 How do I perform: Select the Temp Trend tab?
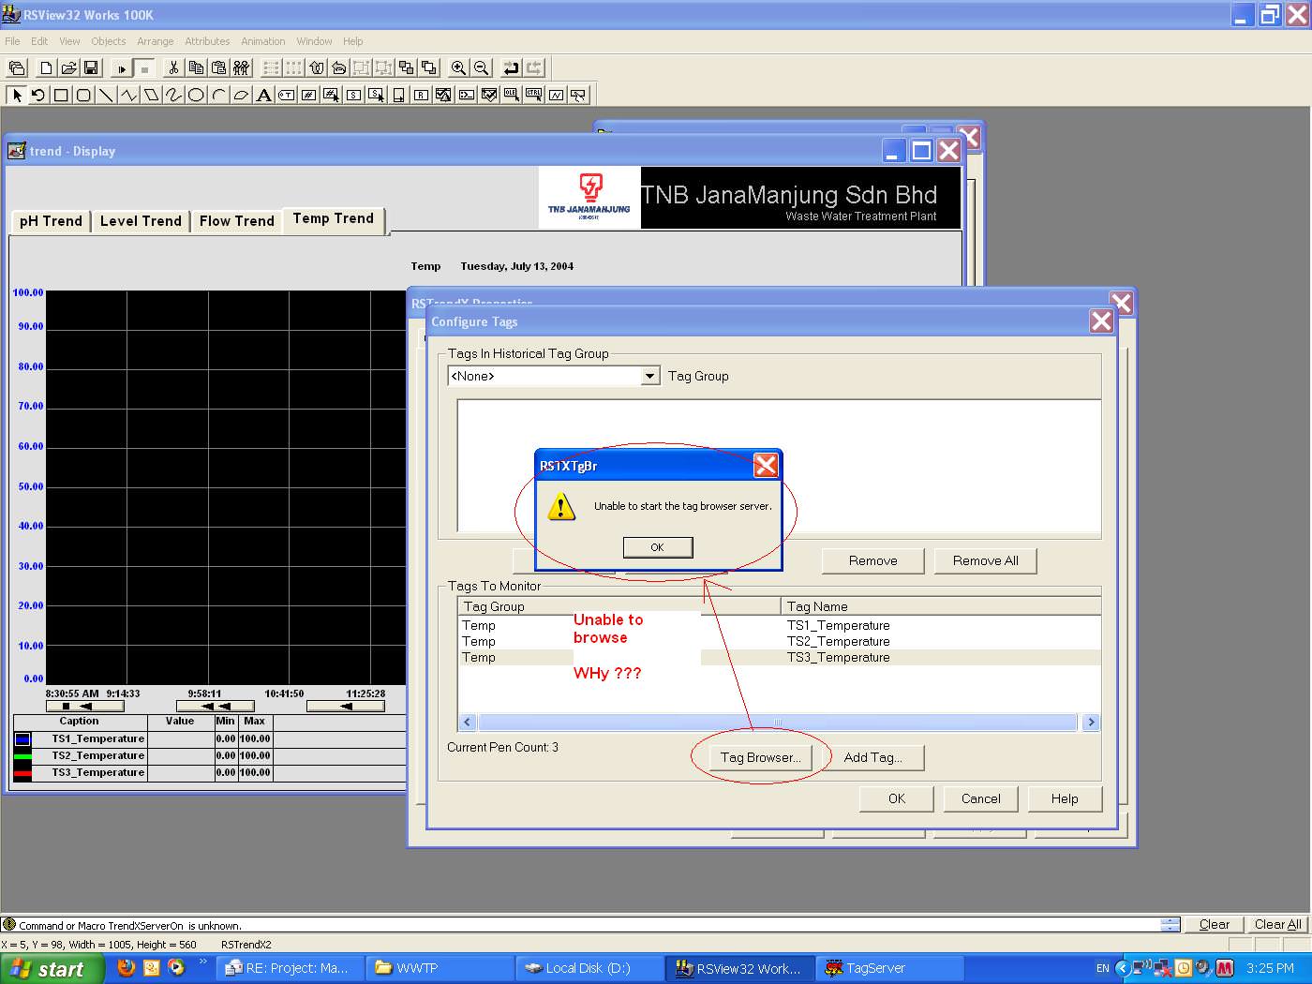point(333,218)
